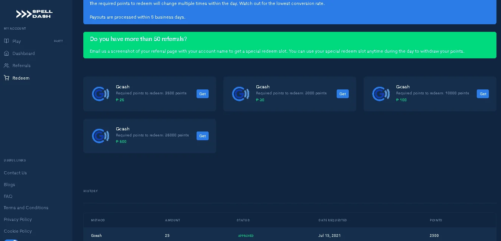Get the 35000 points Gcash reward
The height and width of the screenshot is (241, 501).
coord(203,136)
